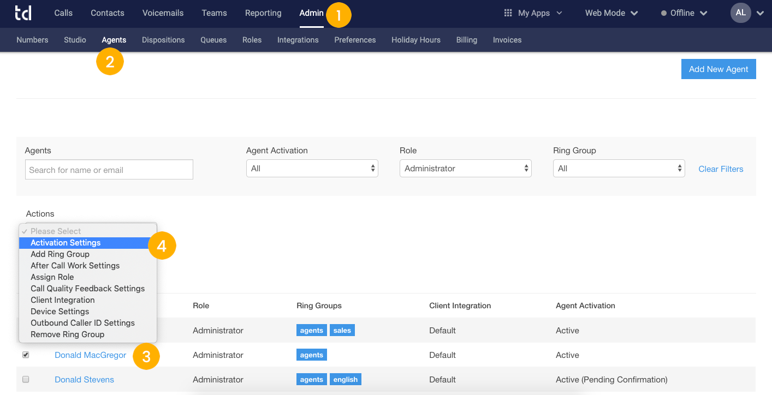Open the Reporting tab
Screen dimensions: 772x395
[x=263, y=13]
